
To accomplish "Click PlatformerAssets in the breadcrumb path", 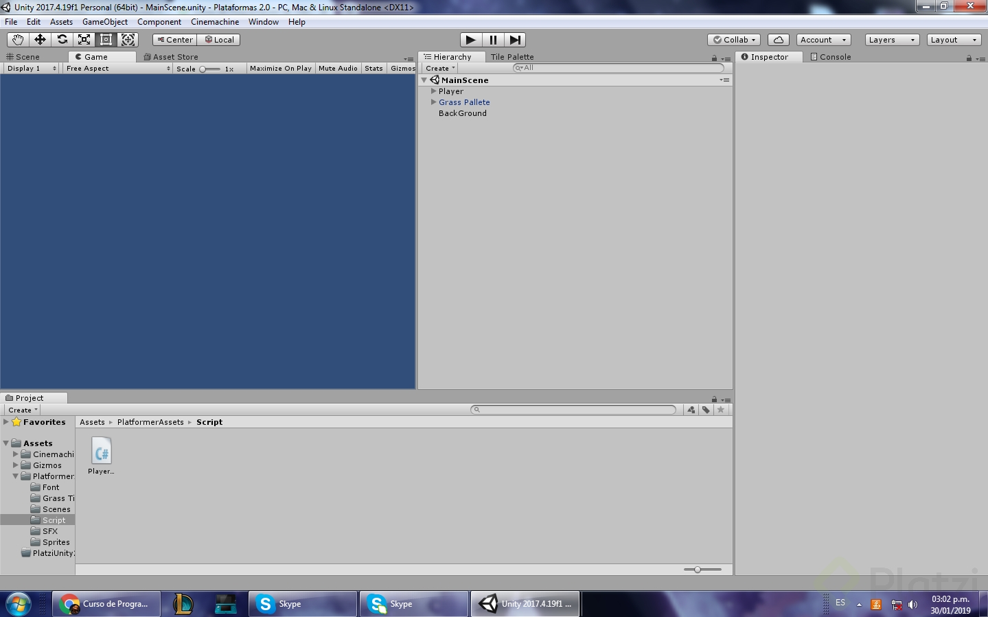I will (150, 422).
